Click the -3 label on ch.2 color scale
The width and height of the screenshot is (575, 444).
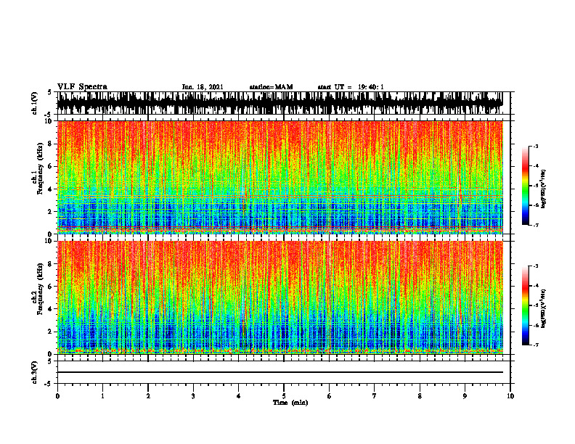tap(536, 266)
